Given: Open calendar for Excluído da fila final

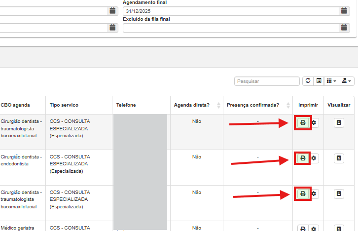Looking at the screenshot, I should point(344,28).
